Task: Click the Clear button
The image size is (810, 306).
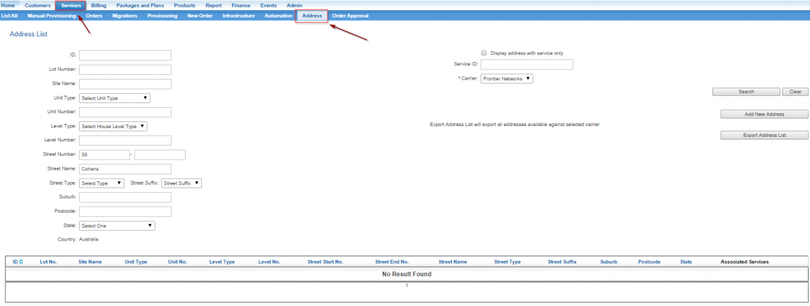Action: [x=794, y=92]
